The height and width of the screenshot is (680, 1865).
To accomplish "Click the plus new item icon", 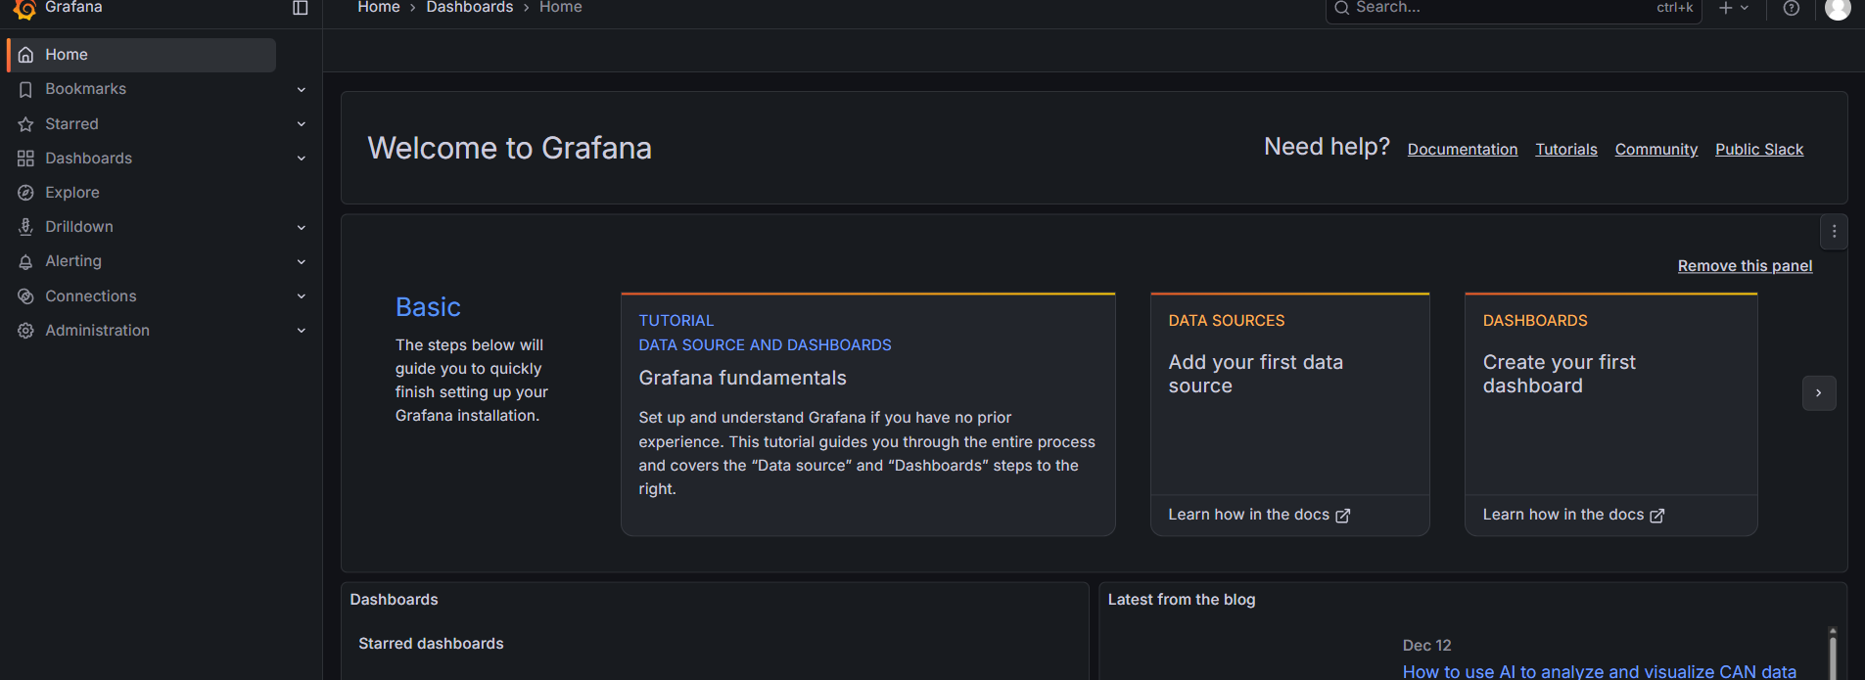I will [1726, 8].
